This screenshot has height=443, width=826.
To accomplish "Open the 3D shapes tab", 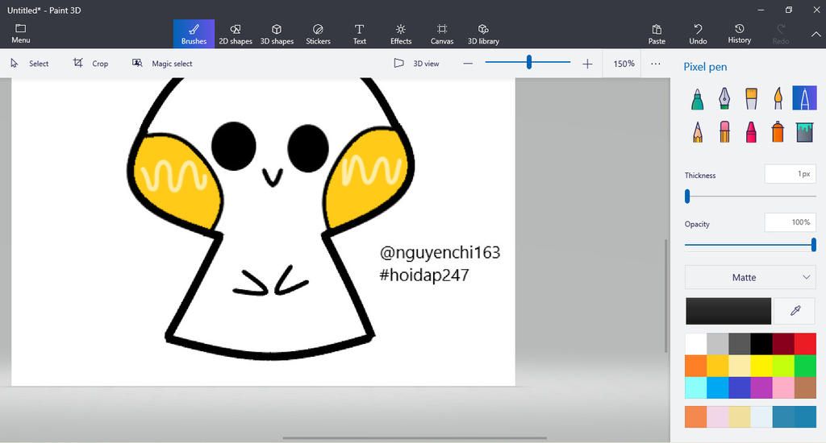I will [x=277, y=34].
